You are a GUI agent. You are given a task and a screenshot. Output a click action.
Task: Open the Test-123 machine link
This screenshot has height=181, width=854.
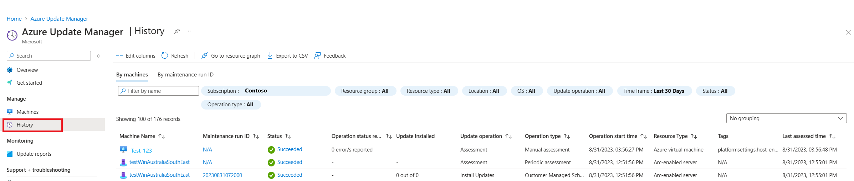[x=141, y=150]
